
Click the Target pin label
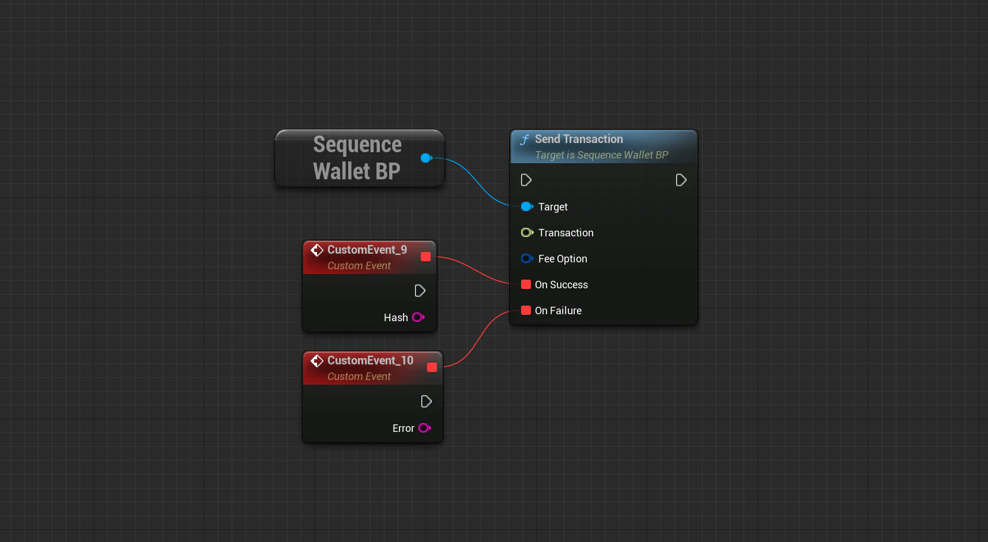point(553,207)
